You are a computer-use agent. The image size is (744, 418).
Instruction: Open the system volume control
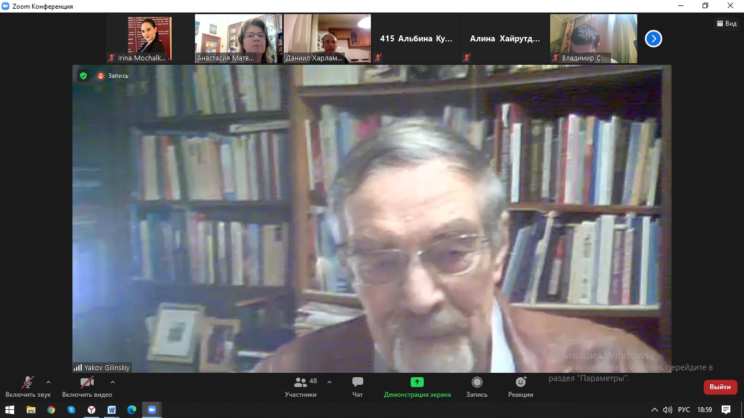668,410
